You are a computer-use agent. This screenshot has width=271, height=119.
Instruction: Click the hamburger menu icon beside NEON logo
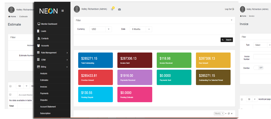tap(63, 11)
